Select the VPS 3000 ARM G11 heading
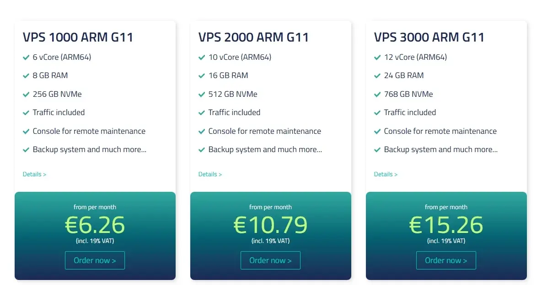Viewport: 542px width, 285px height. [x=429, y=37]
